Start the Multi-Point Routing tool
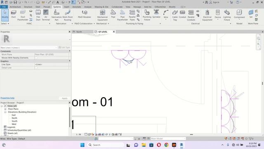Viewport: 264px width, 149px height. coord(68,15)
